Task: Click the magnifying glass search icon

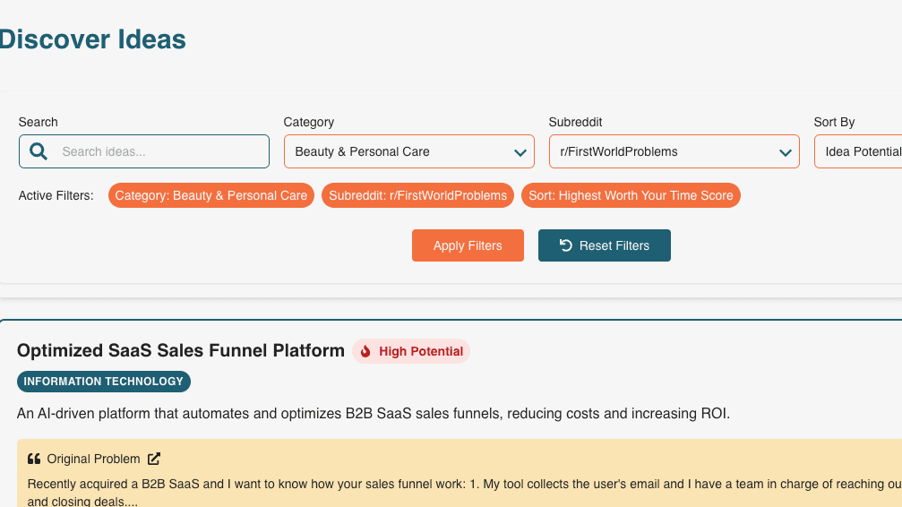Action: click(x=39, y=151)
